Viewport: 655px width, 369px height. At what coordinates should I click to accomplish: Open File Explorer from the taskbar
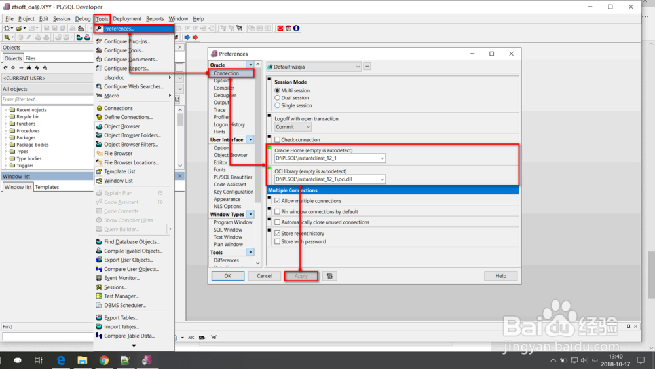[x=83, y=360]
